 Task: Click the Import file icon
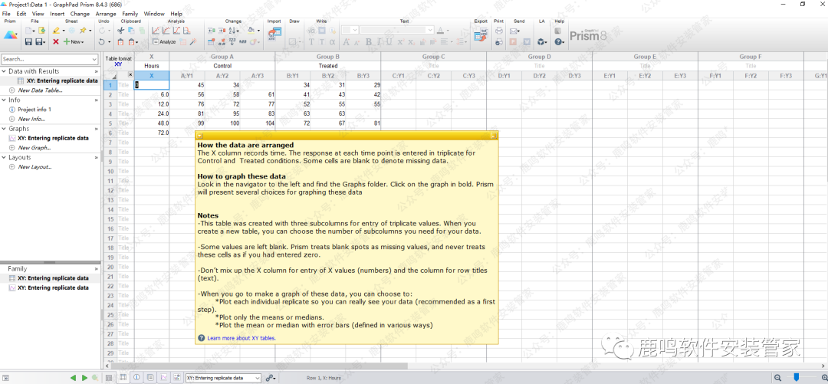tap(274, 36)
